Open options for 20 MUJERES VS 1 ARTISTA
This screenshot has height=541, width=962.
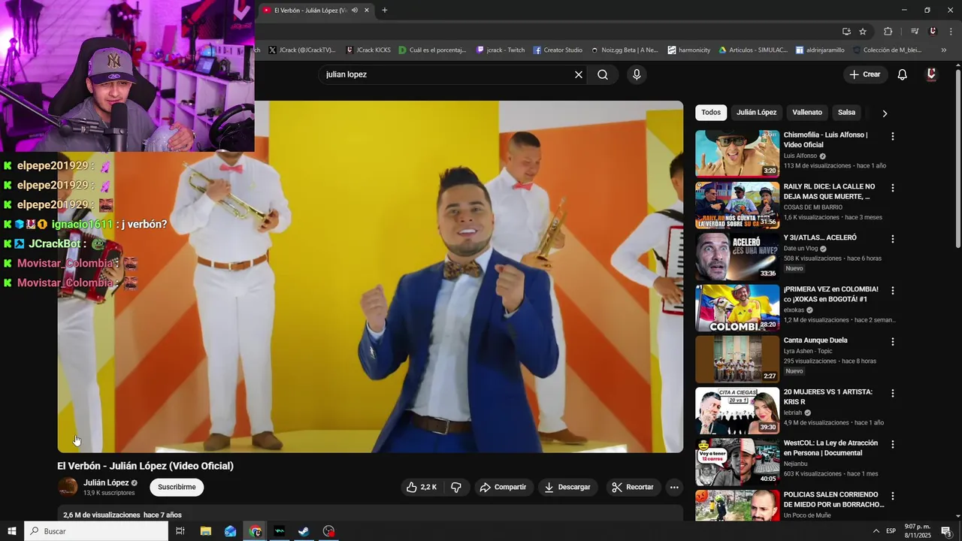(893, 393)
